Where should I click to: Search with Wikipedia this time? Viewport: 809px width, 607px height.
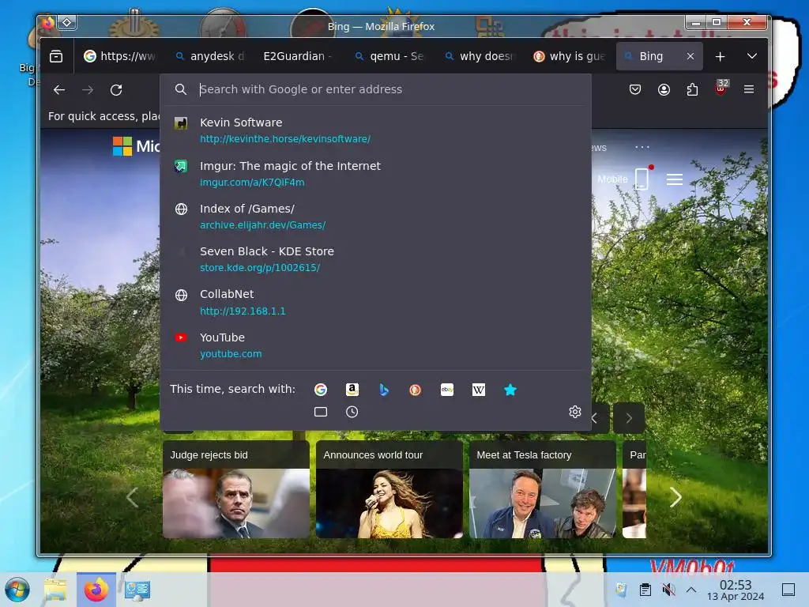click(479, 390)
